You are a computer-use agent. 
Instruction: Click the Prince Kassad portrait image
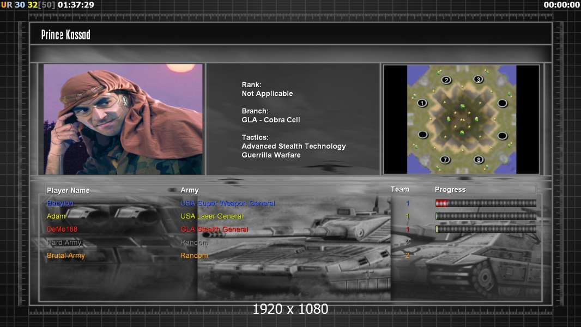(123, 119)
